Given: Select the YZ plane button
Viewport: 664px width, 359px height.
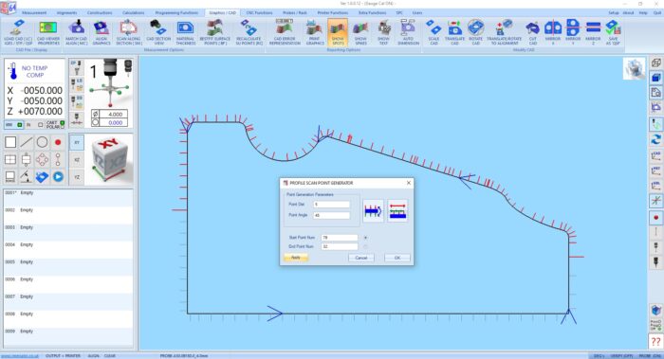Looking at the screenshot, I should tap(77, 177).
